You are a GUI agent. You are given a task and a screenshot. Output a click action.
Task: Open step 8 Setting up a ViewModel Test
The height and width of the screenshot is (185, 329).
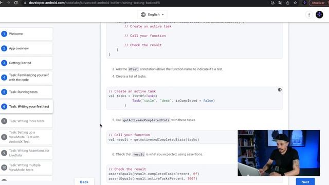26,137
